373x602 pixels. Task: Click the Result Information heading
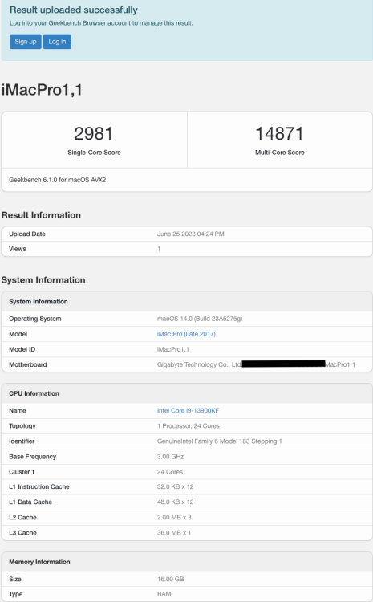[41, 215]
